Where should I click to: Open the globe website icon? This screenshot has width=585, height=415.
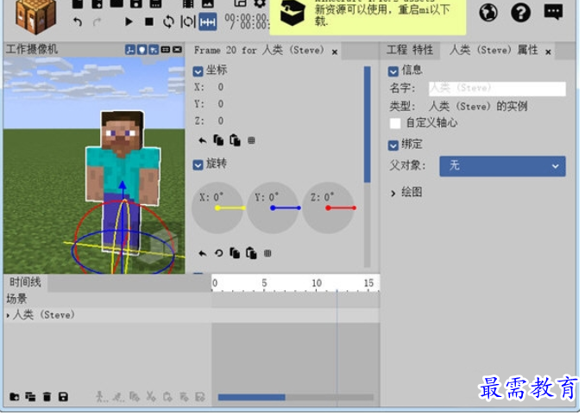coord(488,13)
